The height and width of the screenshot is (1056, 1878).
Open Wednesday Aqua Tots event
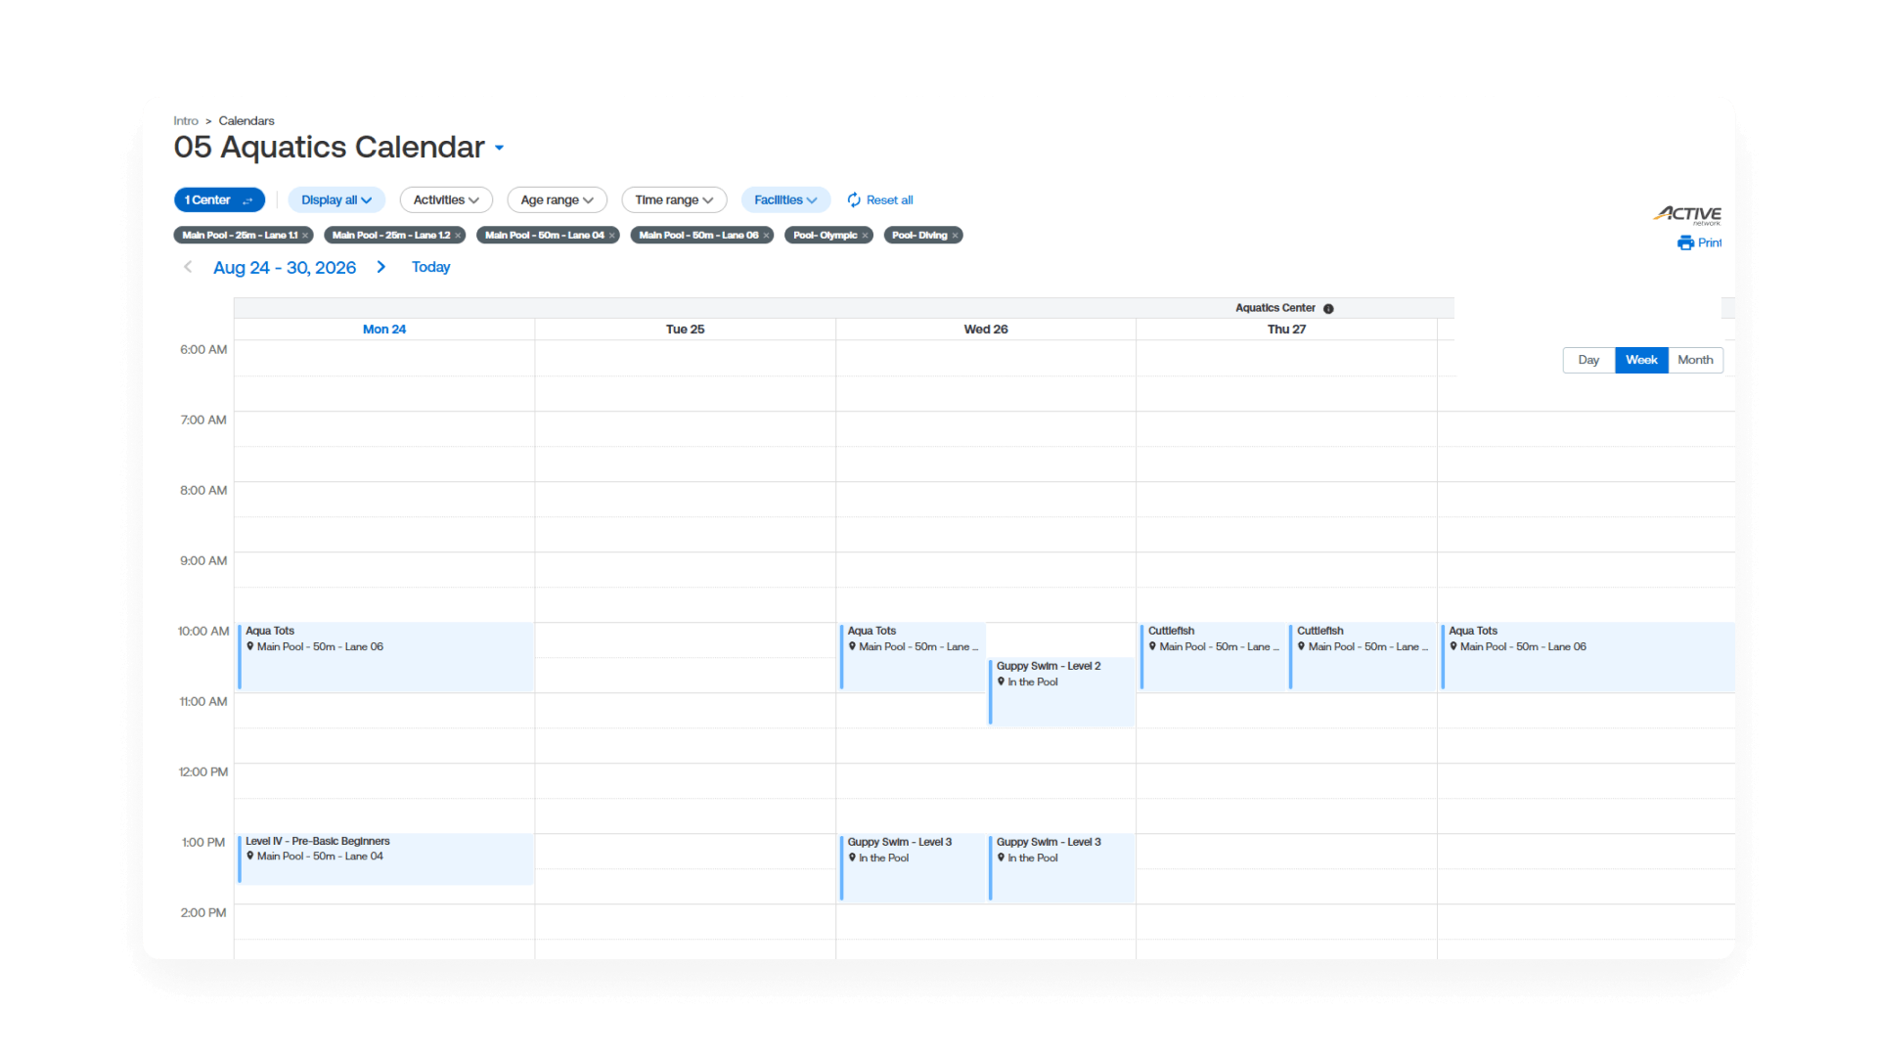[x=912, y=657]
